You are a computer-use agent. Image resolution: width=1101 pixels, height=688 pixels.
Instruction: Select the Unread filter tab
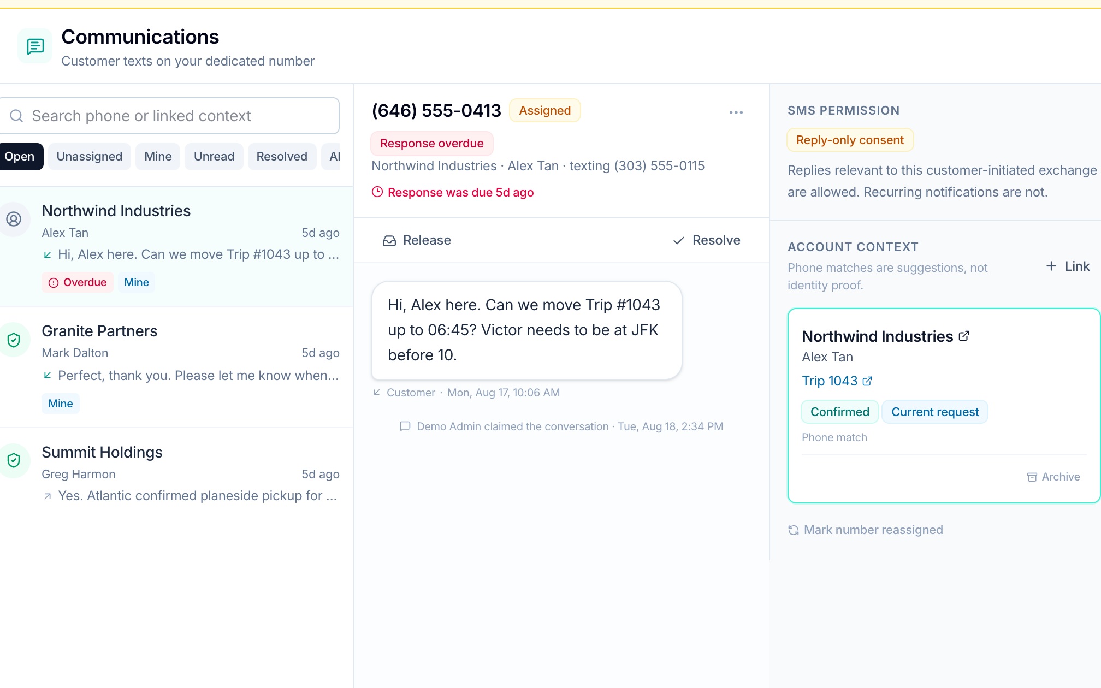click(x=214, y=157)
